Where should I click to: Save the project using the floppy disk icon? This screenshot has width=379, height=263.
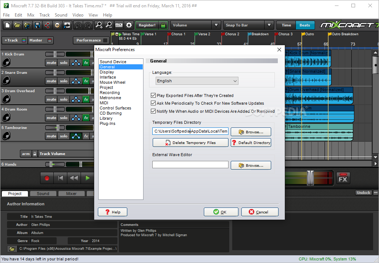click(x=37, y=25)
